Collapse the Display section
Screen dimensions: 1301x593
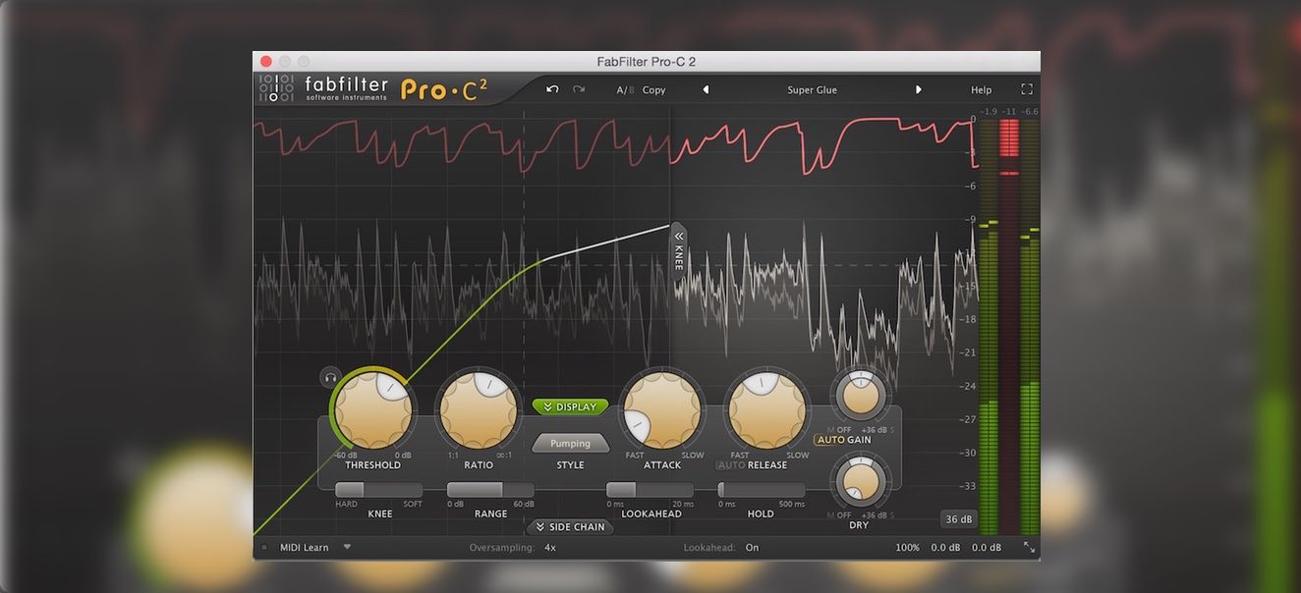pyautogui.click(x=570, y=406)
